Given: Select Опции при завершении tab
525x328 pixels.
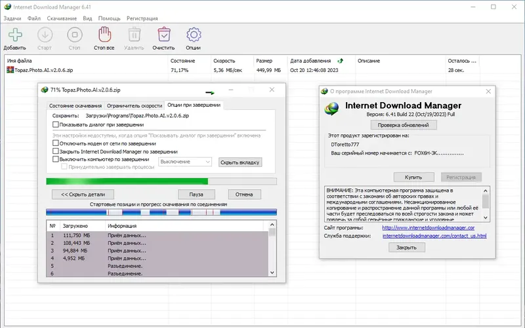Looking at the screenshot, I should click(194, 105).
